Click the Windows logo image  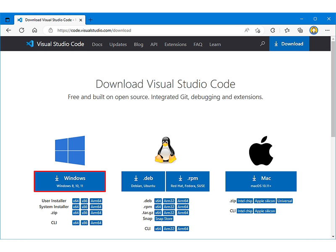70,150
